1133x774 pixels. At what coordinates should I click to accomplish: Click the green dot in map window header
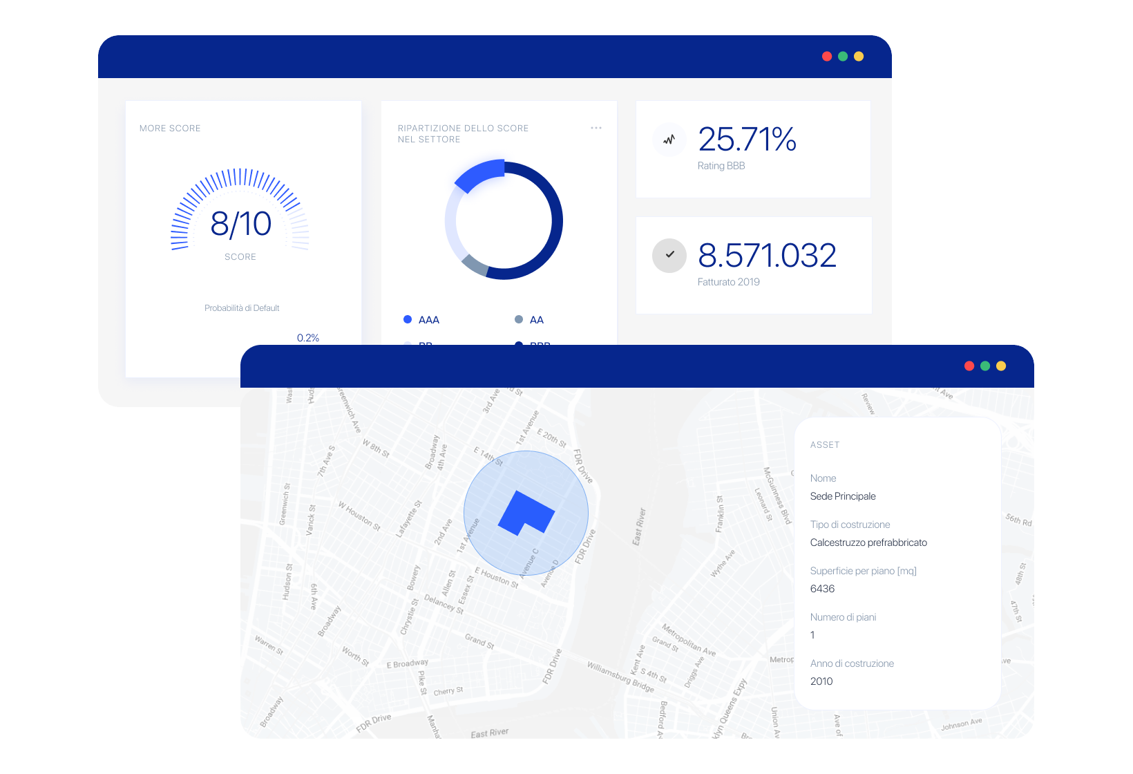coord(985,366)
